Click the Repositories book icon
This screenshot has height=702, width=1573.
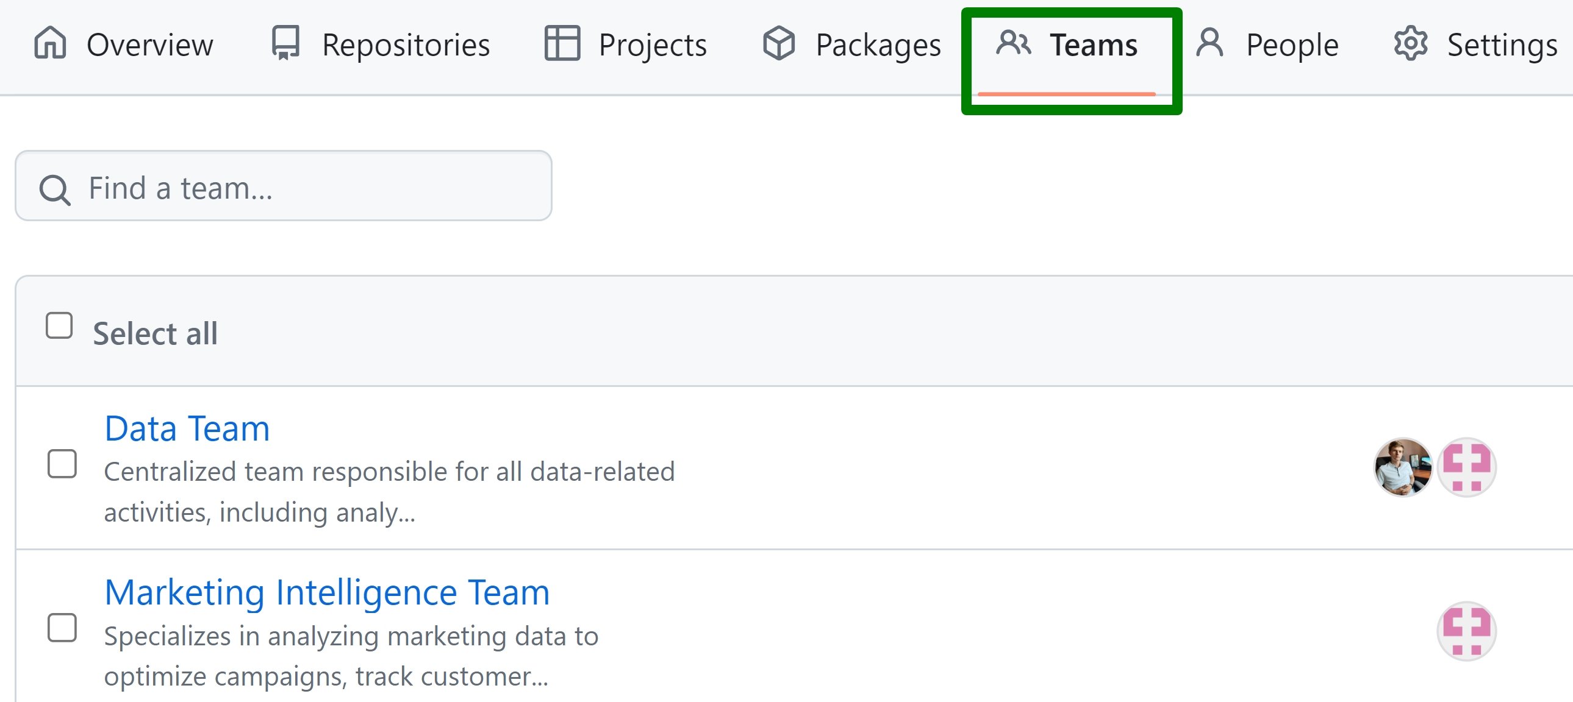(286, 43)
